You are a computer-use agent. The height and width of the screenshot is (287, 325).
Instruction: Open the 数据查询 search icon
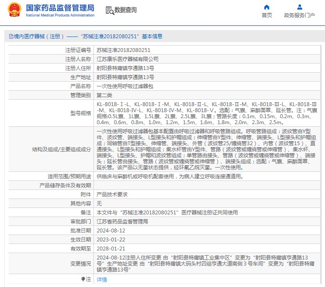click(x=110, y=10)
